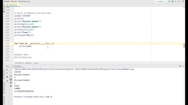Clear all Run console output with trash icon

pos(11,86)
